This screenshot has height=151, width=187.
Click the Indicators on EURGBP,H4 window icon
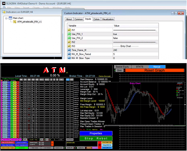[4, 12]
